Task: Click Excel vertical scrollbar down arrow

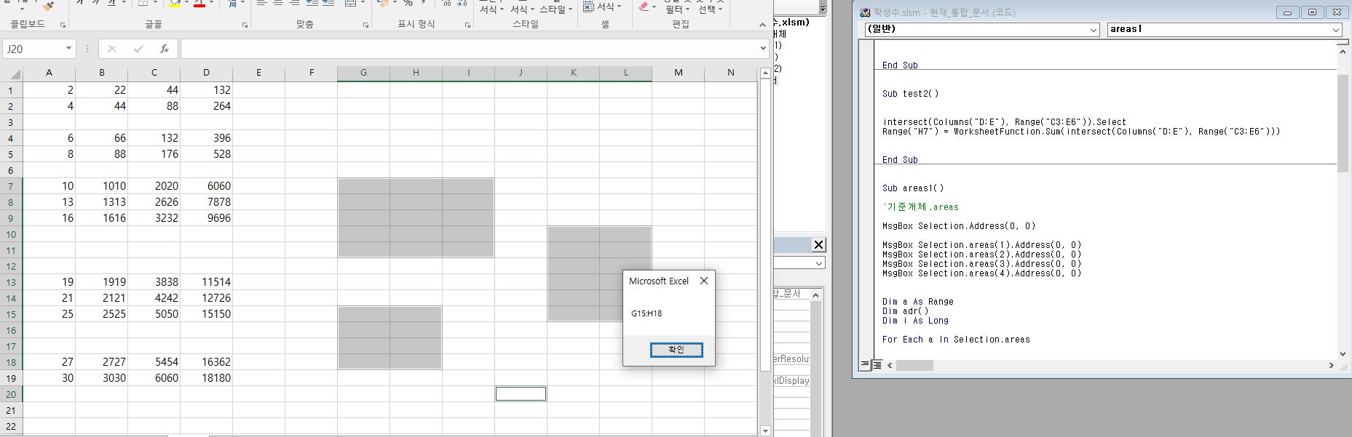Action: tap(764, 431)
